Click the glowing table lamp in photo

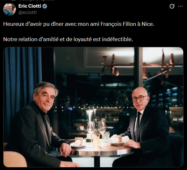tap(89, 116)
